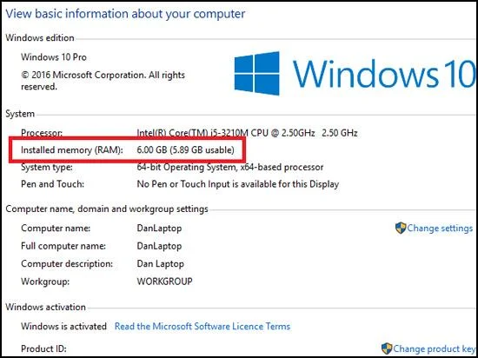Select the Full computer name value
This screenshot has height=358, width=478.
point(159,246)
